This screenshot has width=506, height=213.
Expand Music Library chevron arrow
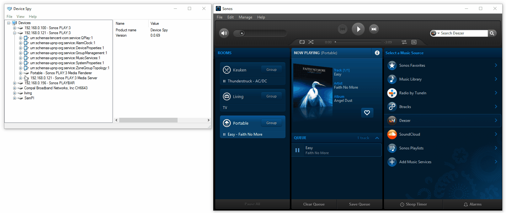pyautogui.click(x=496, y=79)
